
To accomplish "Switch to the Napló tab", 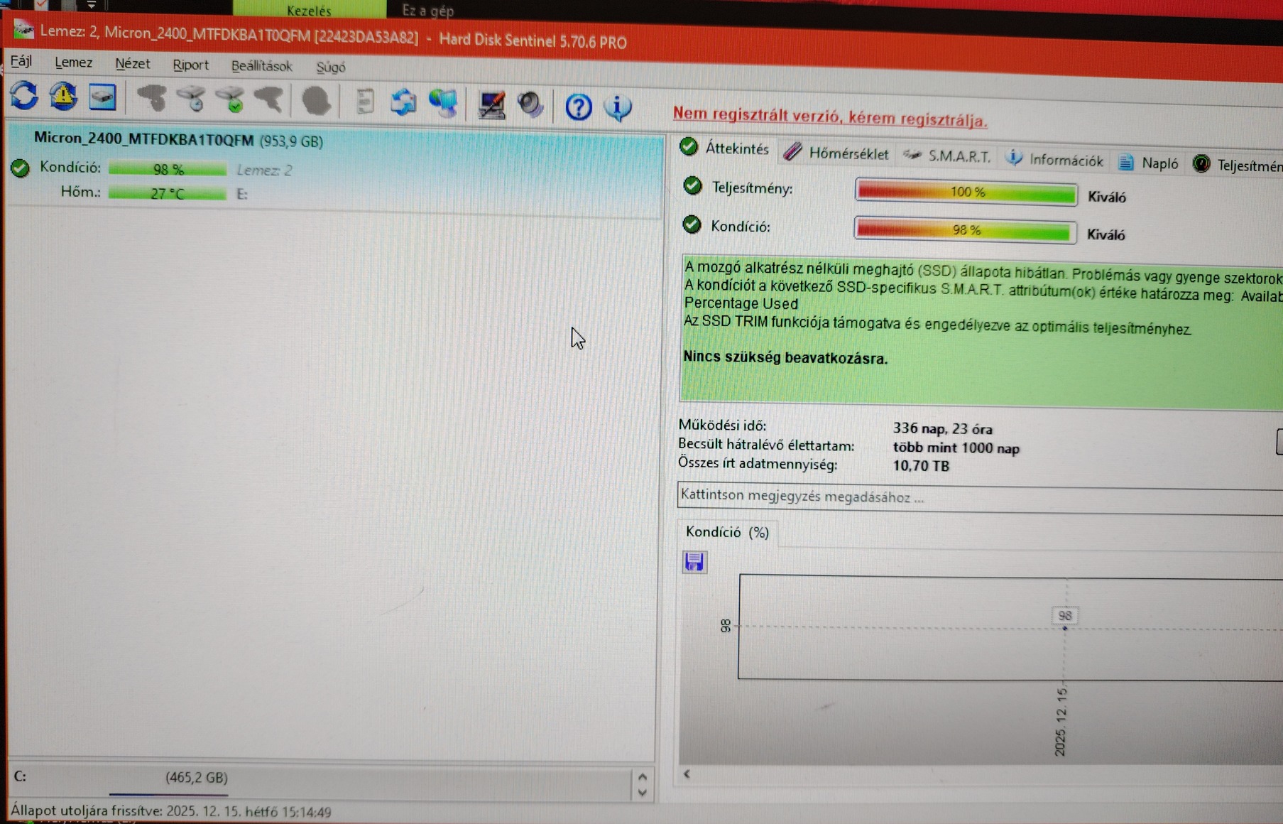I will pos(1148,163).
